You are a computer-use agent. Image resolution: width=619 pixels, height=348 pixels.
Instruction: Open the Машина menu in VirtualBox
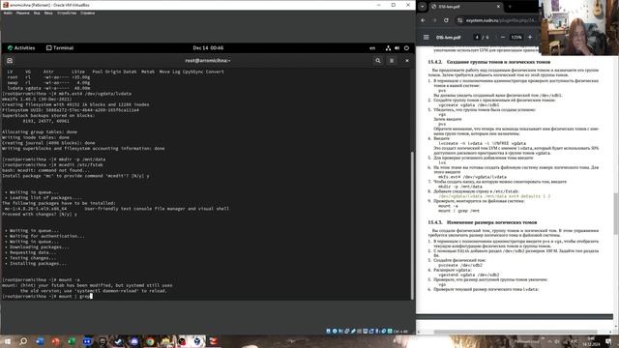23,13
